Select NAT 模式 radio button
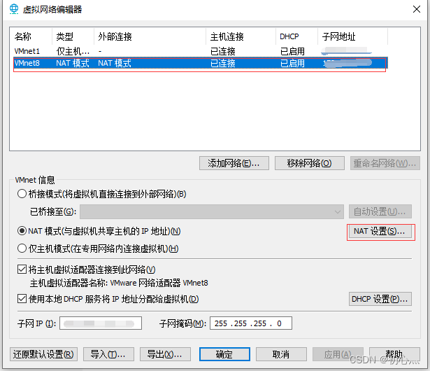430x371 pixels. [22, 231]
